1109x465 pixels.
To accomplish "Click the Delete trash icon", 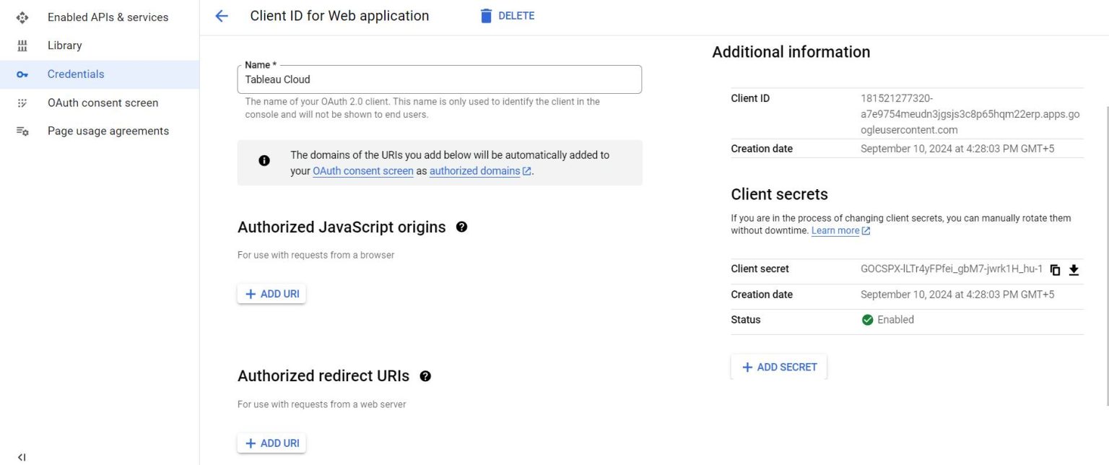I will point(486,15).
